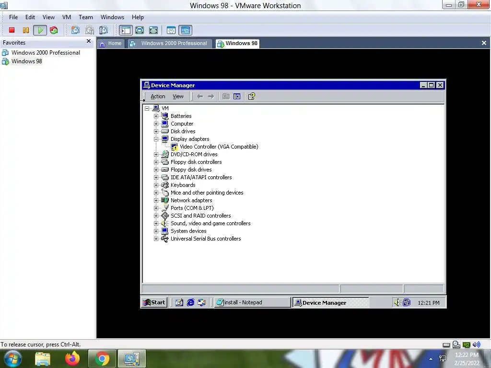Select SCSI and RAID controllers entry

(x=201, y=216)
